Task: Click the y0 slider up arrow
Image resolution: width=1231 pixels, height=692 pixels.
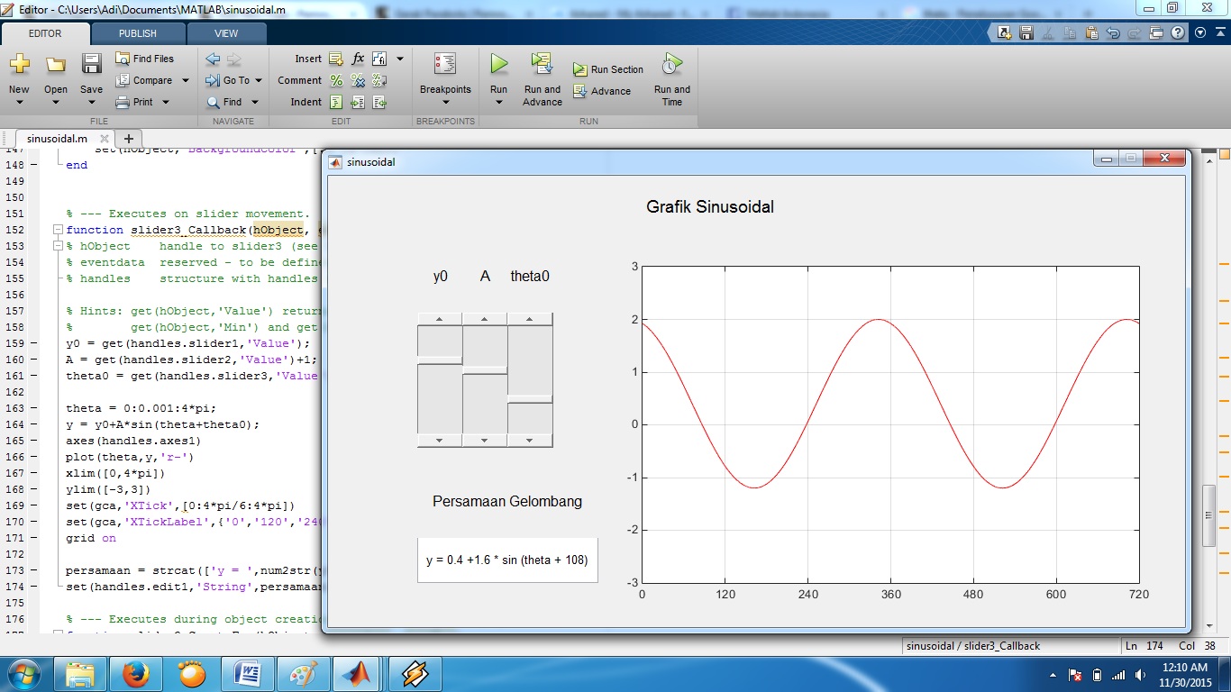Action: 440,319
